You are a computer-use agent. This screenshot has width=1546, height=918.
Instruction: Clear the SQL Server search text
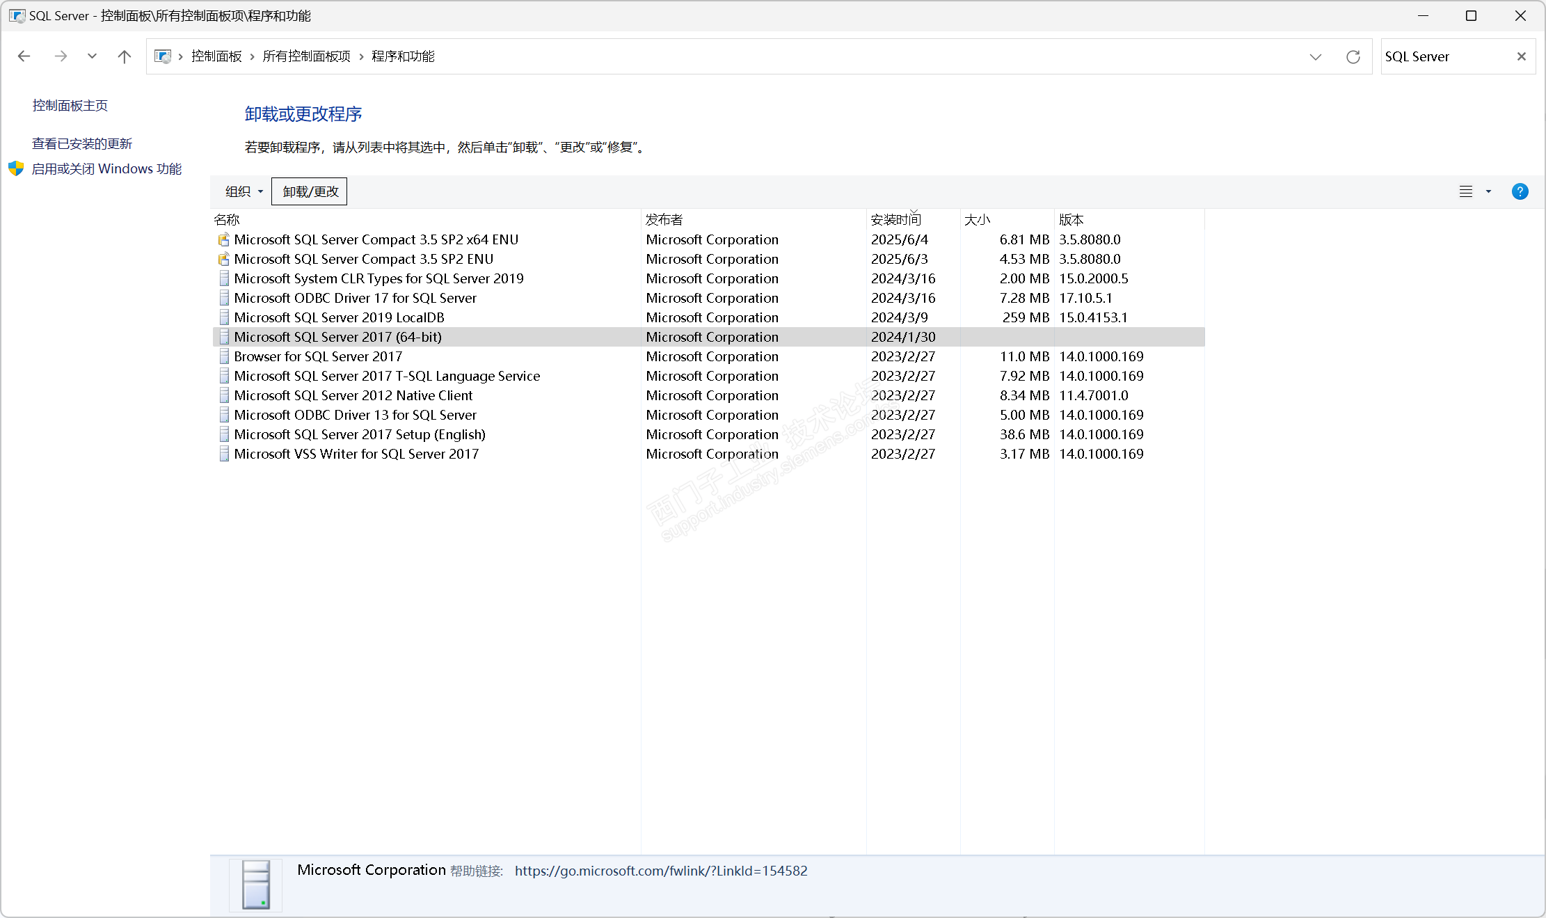(x=1521, y=56)
